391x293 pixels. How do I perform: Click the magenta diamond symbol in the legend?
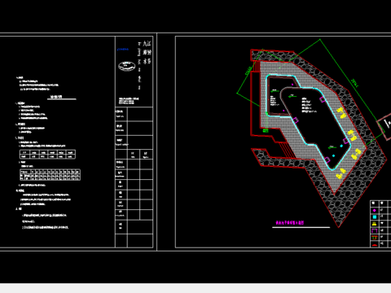375,210
